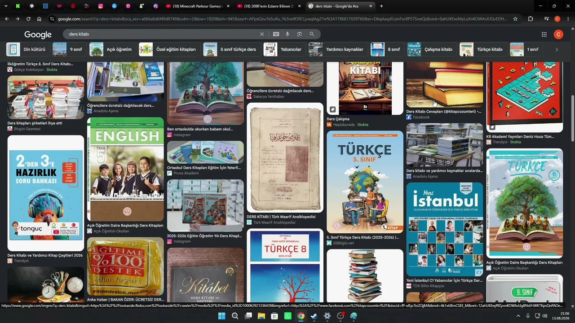This screenshot has height=323, width=575.
Task: Select the ders kitabı Google tab
Action: (341, 6)
